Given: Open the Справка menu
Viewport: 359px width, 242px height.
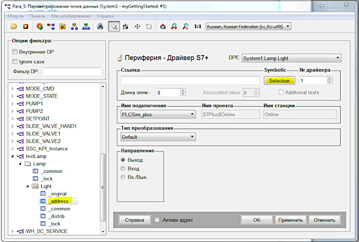Looking at the screenshot, I should (105, 16).
